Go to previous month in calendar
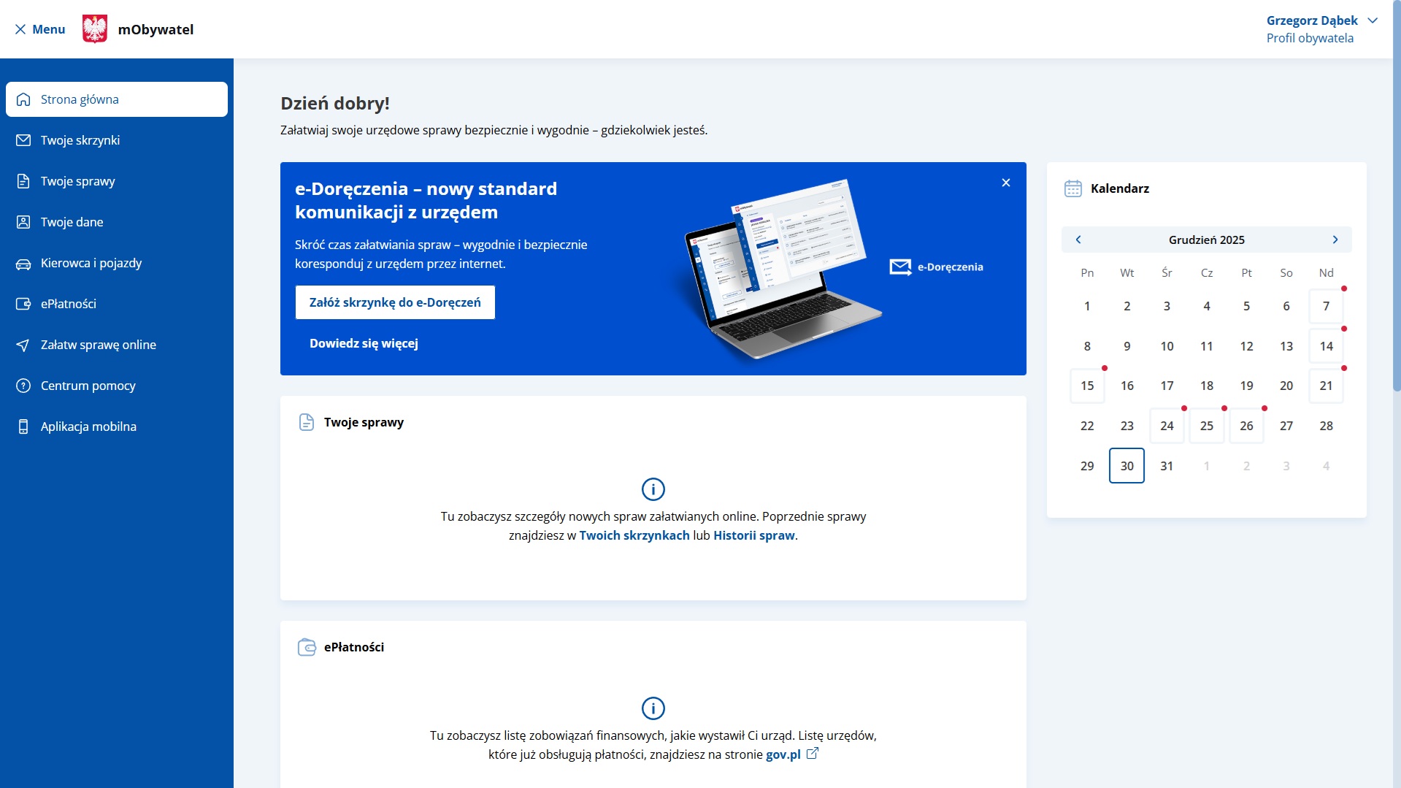1401x788 pixels. tap(1078, 240)
